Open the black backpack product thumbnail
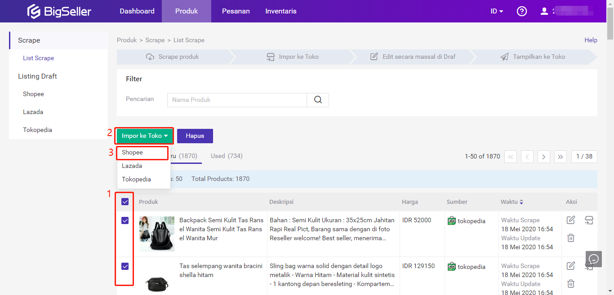614x295 pixels. coord(157,233)
